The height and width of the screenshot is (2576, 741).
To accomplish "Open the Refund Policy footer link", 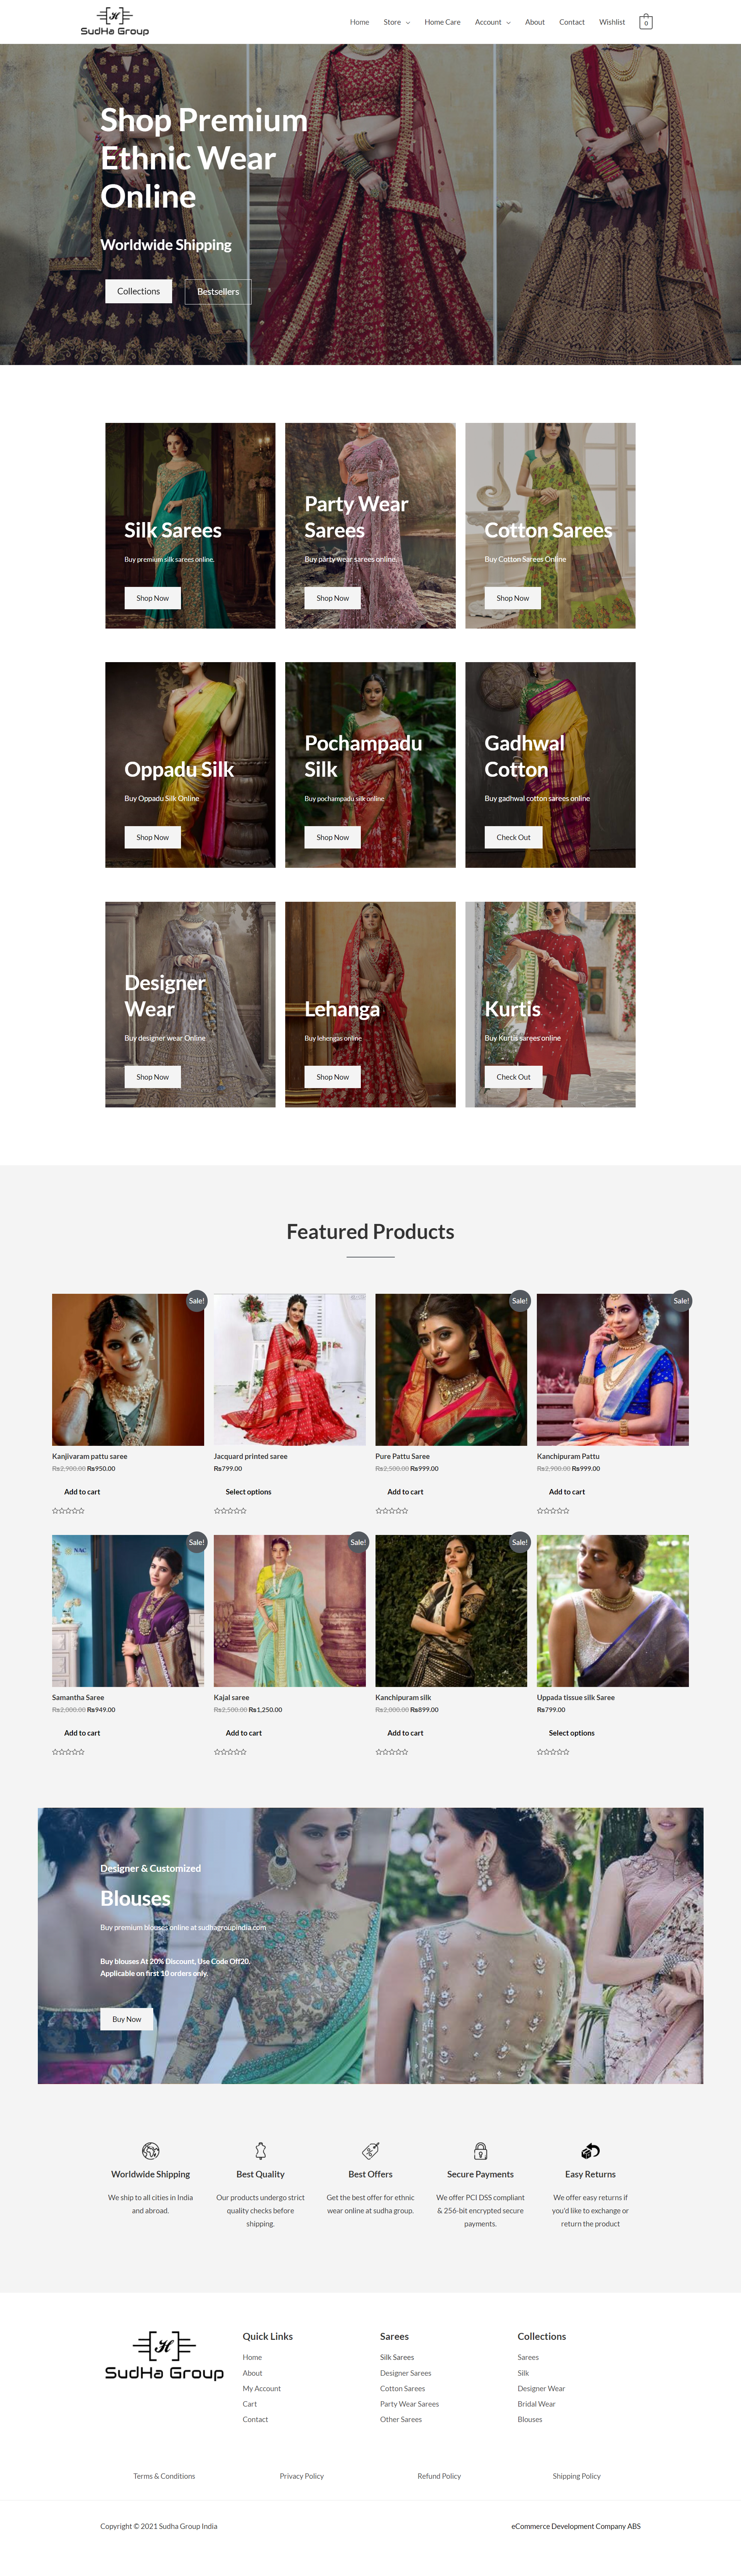I will (x=439, y=2476).
